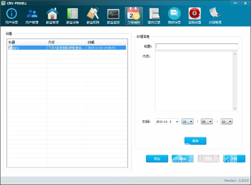Tick the checkbox of the 会议 schedule row
The height and width of the screenshot is (185, 251).
click(10, 48)
